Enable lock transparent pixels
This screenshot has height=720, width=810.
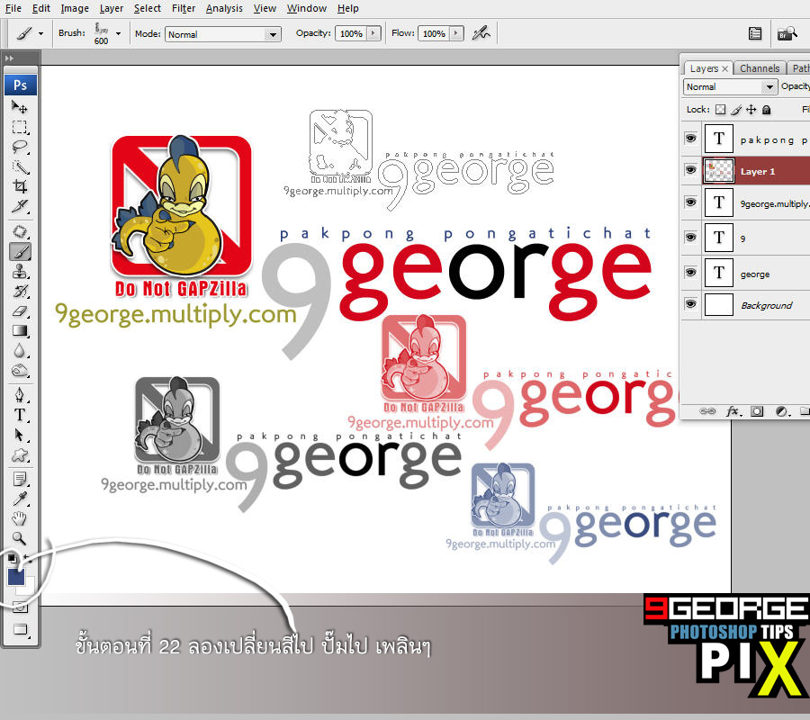point(720,110)
